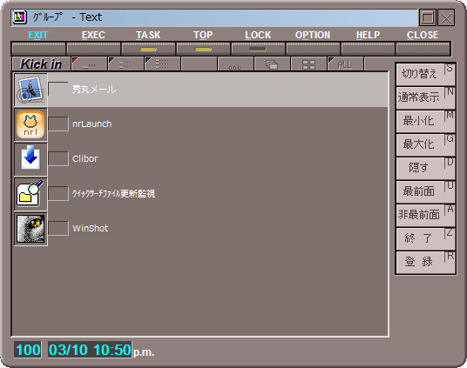467x368 pixels.
Task: Tick the checkbox beside 秀丸メール
Action: pos(58,89)
